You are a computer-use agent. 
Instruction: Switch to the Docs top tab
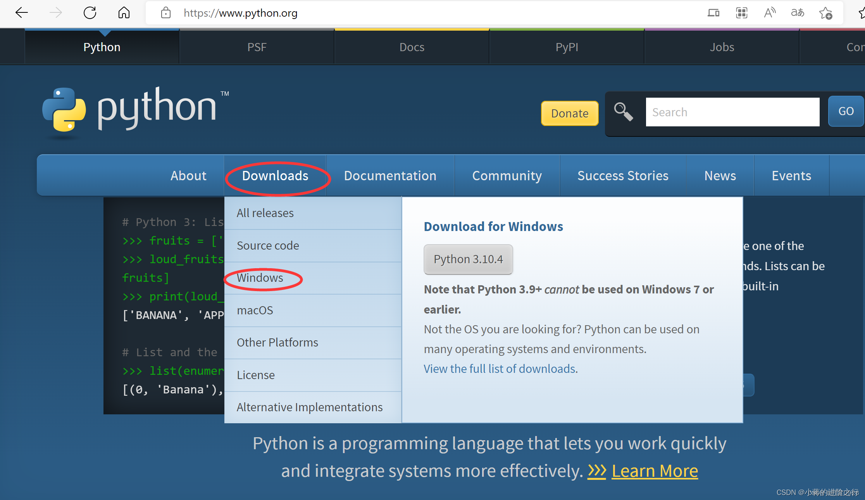pyautogui.click(x=412, y=47)
